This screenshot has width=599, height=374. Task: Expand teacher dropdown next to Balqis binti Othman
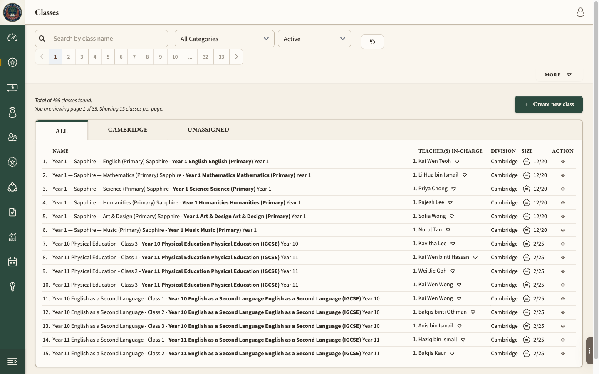coord(473,312)
